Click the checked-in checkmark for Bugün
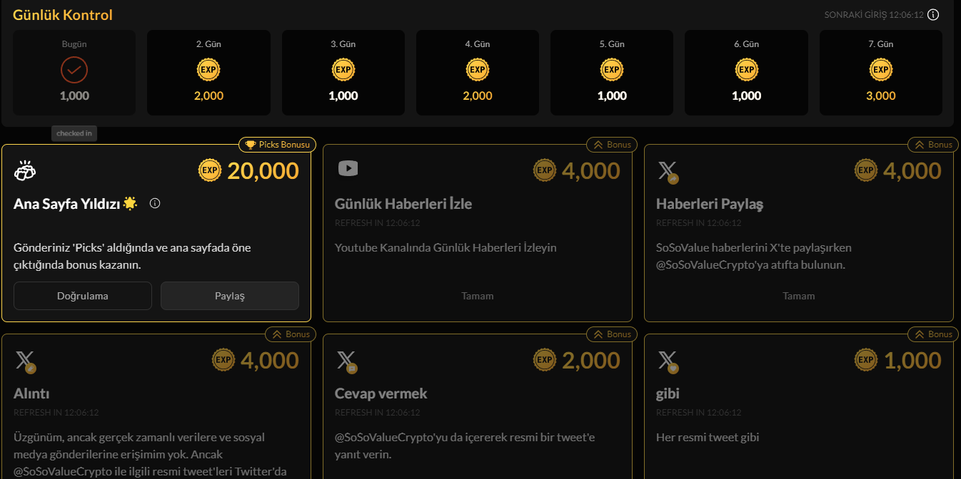Image resolution: width=961 pixels, height=479 pixels. [x=74, y=70]
